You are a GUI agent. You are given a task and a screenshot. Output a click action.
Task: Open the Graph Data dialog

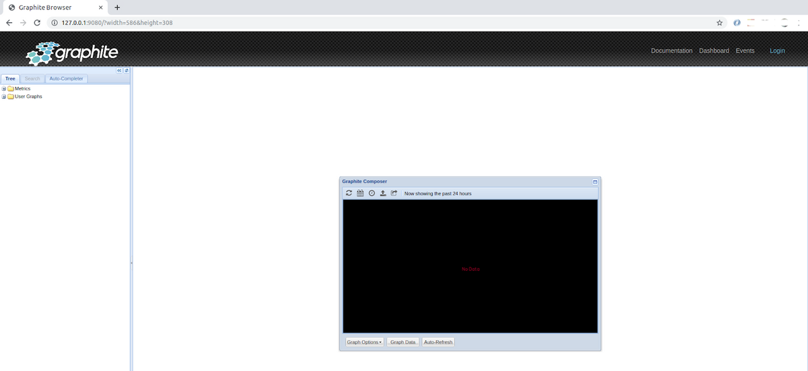point(403,342)
